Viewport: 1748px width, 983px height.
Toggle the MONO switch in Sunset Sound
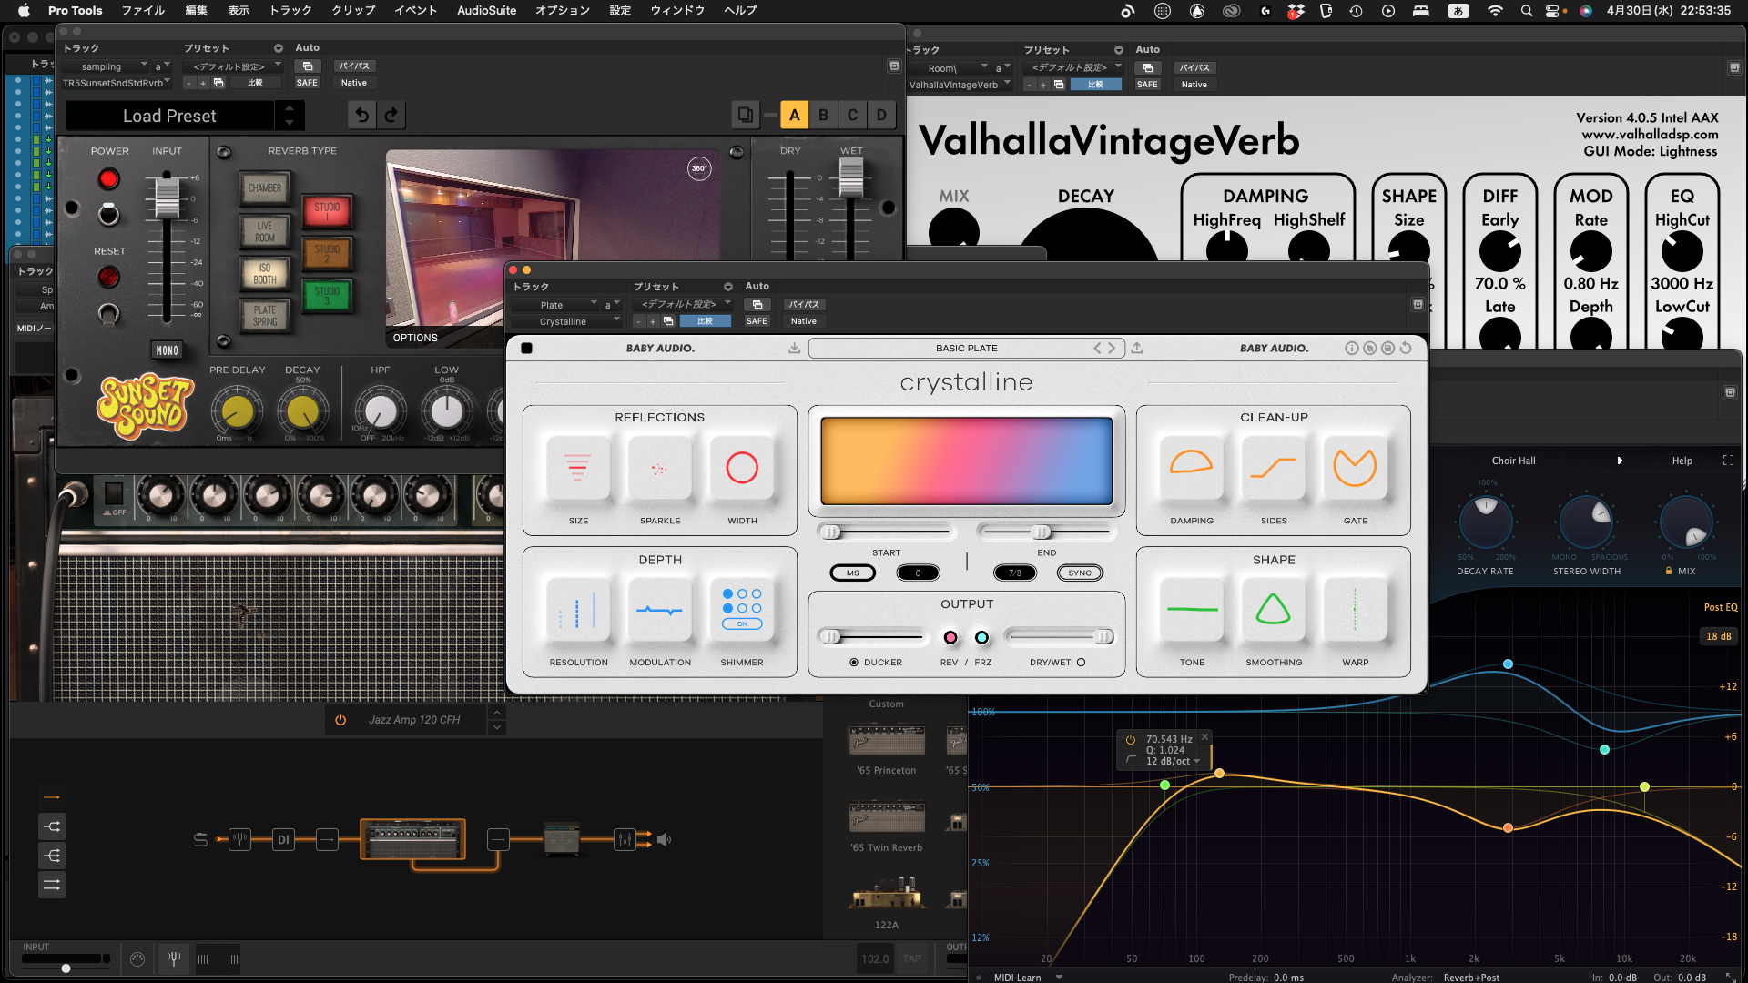(168, 350)
